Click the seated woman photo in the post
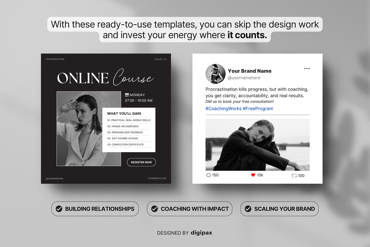Viewport: 370px width, 247px height. click(x=257, y=144)
